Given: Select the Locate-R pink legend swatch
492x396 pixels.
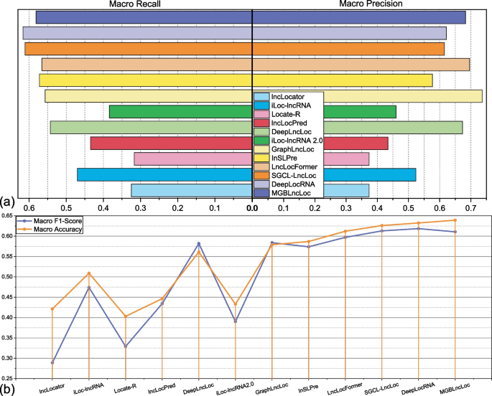Looking at the screenshot, I should pos(261,114).
